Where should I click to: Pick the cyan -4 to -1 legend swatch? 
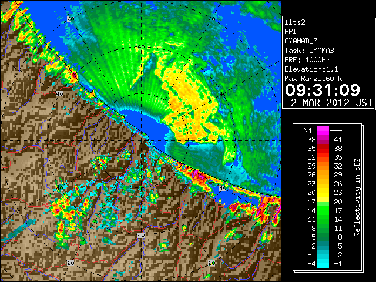point(323,263)
